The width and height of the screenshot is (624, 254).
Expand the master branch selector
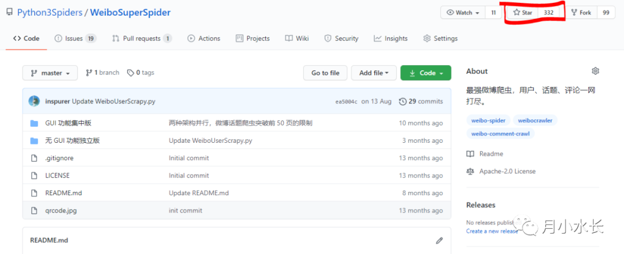(x=50, y=73)
